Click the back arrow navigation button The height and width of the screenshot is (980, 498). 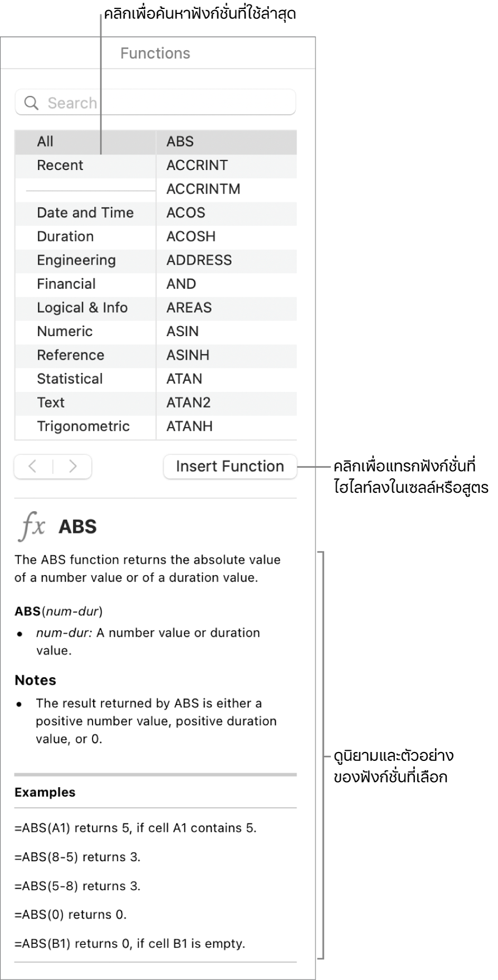pos(33,467)
